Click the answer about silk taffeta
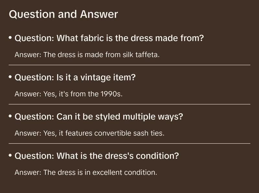Image resolution: width=259 pixels, height=193 pixels. coord(87,55)
